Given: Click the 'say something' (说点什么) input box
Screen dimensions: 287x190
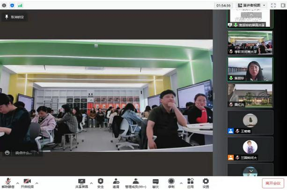Looking at the screenshot, I should click(23, 153).
